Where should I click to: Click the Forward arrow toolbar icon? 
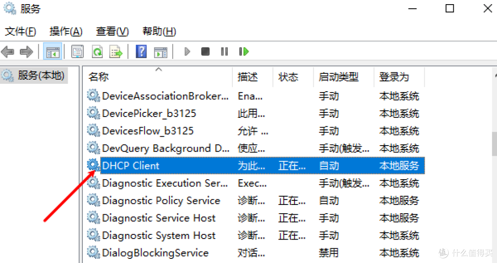26,52
